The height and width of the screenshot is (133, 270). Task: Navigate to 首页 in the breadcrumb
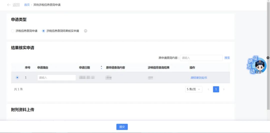click(x=27, y=5)
